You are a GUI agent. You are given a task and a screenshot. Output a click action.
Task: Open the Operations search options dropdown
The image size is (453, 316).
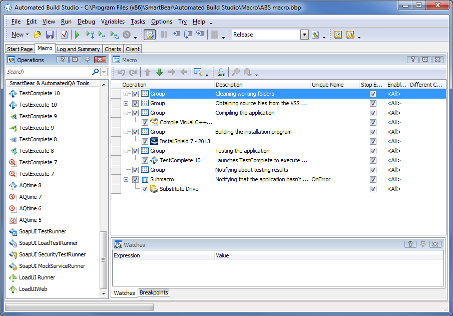click(x=104, y=72)
